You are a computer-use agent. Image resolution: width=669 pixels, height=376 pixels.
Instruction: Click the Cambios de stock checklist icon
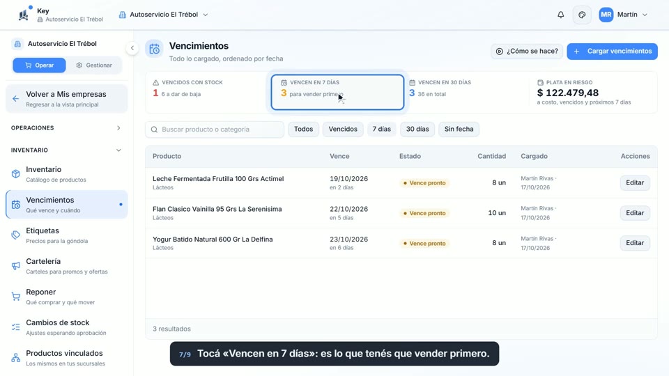pyautogui.click(x=16, y=327)
